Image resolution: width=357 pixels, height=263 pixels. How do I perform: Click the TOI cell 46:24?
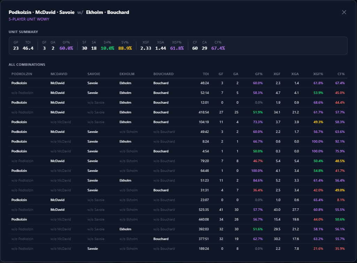pyautogui.click(x=205, y=83)
